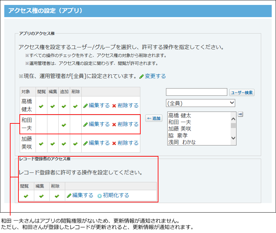Click 高橋 健太 name in access table
The width and height of the screenshot is (276, 233).
pyautogui.click(x=27, y=105)
